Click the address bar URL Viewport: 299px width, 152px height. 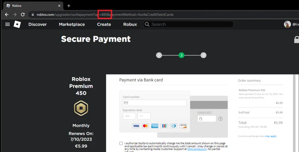click(105, 15)
